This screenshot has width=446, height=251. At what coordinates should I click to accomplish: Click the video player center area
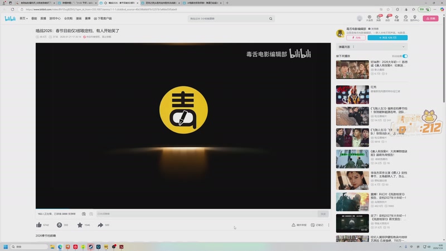(x=183, y=126)
